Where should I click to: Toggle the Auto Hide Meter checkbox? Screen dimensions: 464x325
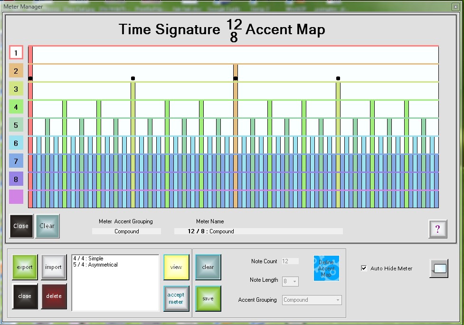(364, 268)
